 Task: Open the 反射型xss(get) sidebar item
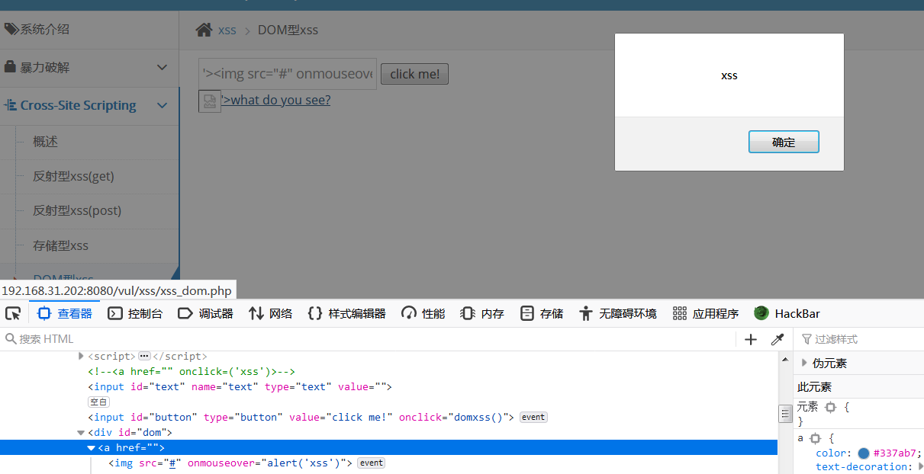pos(73,176)
